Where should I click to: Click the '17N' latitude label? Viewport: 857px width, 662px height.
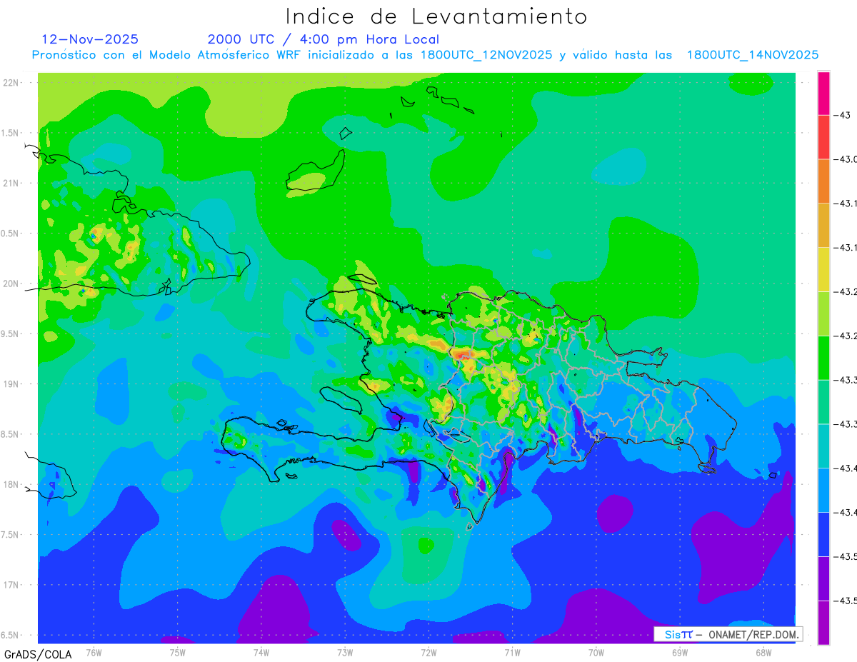click(12, 585)
